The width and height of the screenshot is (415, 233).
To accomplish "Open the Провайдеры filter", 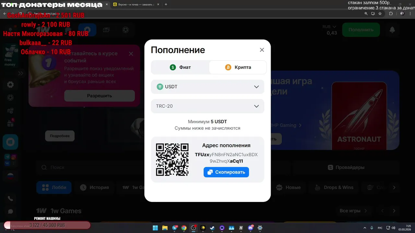I will pos(346,167).
